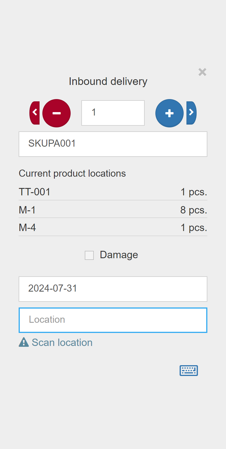Click the blue right chevron arrow

(x=191, y=113)
